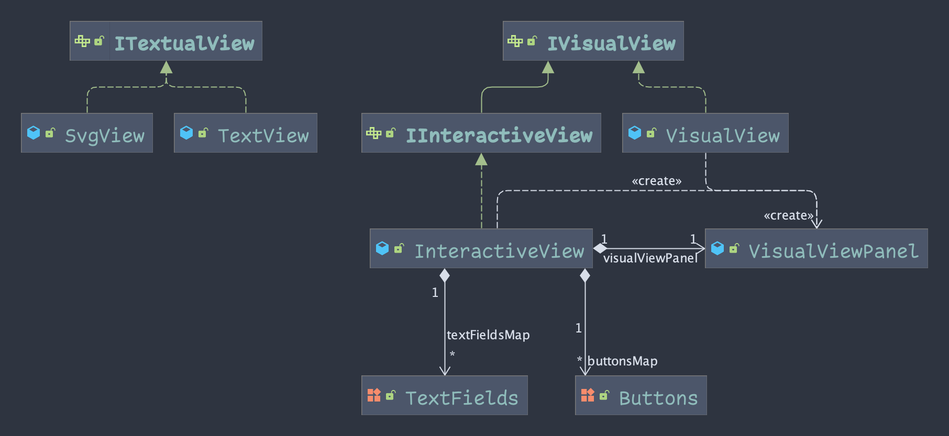The height and width of the screenshot is (436, 949).
Task: Click the blue class icon on TextView
Action: tap(186, 133)
